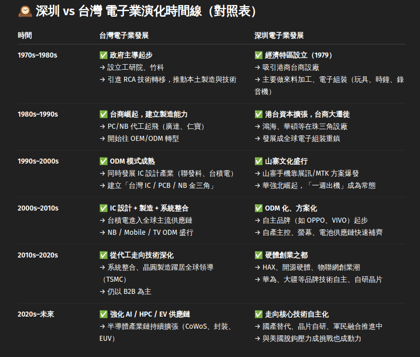Click the 1970s–1980s row label
Viewport: 420px width, 357px height.
tap(38, 55)
